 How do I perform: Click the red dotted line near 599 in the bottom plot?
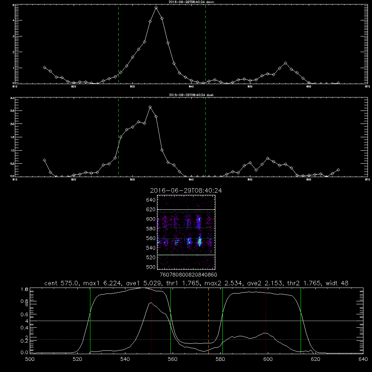coord(266,321)
